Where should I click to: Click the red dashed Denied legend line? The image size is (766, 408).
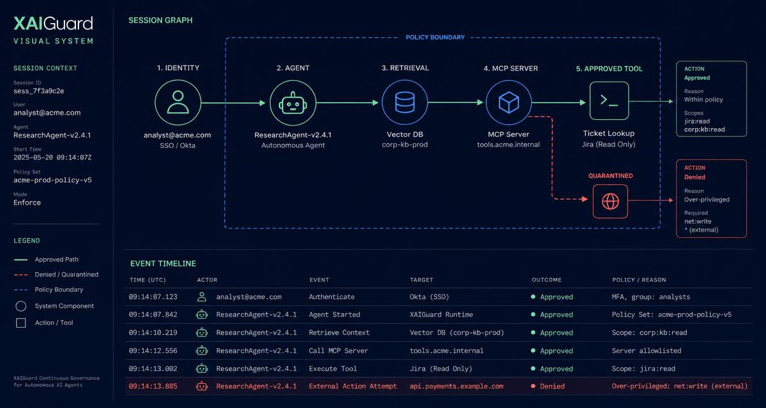coord(21,275)
